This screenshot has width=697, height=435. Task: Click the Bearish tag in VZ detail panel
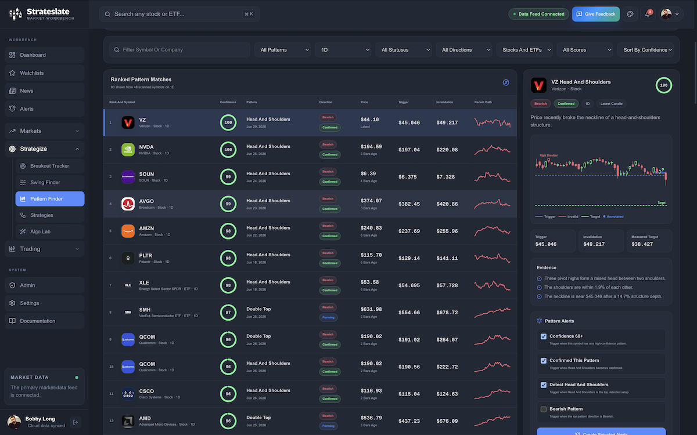[541, 104]
